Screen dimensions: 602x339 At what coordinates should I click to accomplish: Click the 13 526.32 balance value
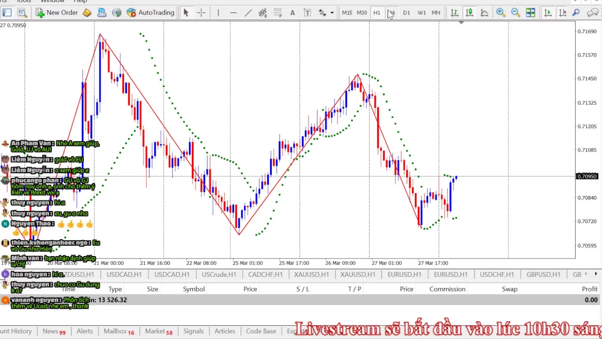112,300
